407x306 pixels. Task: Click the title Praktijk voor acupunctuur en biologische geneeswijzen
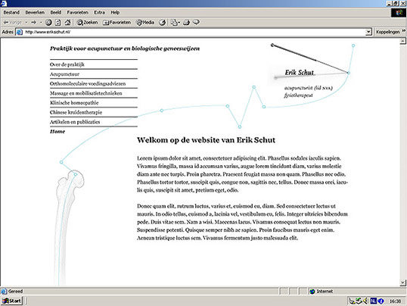point(125,48)
